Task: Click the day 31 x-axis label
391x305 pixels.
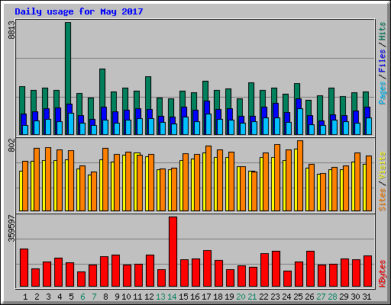Action: coord(367,297)
